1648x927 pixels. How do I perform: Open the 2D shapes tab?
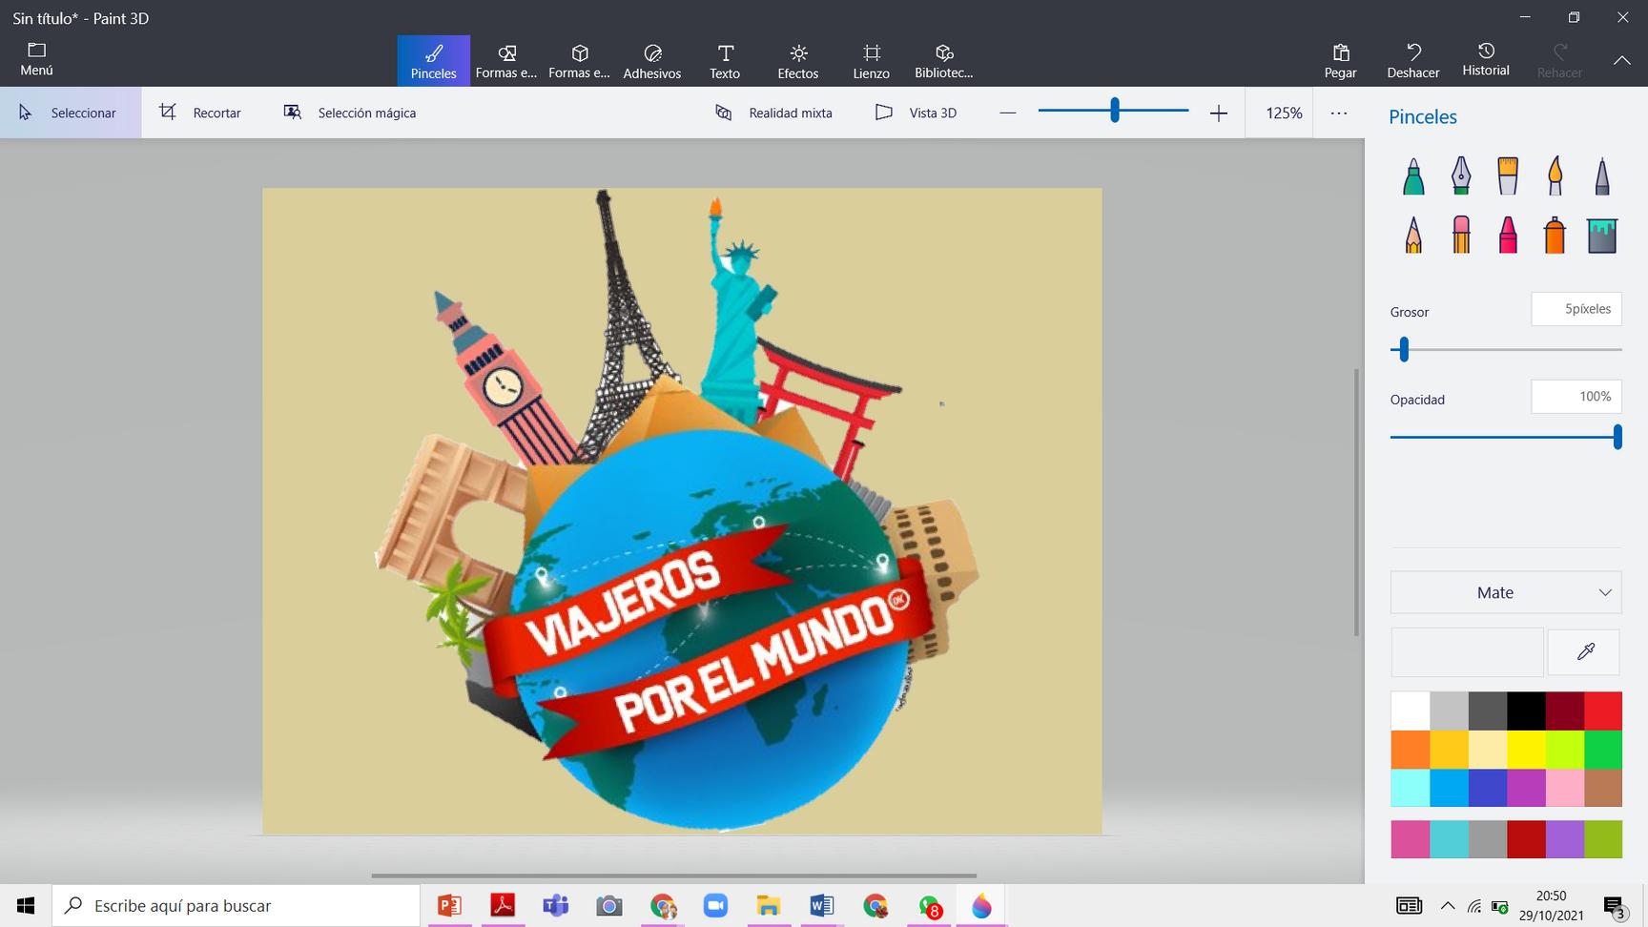tap(506, 60)
